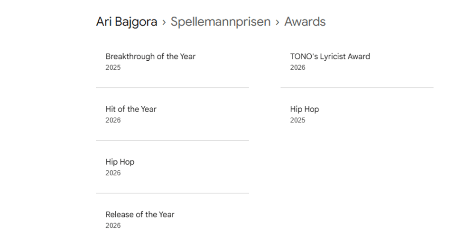The width and height of the screenshot is (465, 243).
Task: Open the Hip Hop award from 2026
Action: (120, 162)
